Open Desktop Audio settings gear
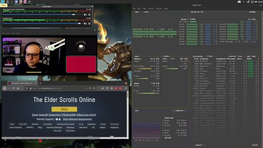 coord(89,23)
